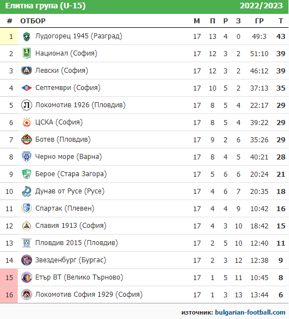Viewport: 289px width, 319px height.
Task: Click the Т points column header
Action: pos(281,21)
